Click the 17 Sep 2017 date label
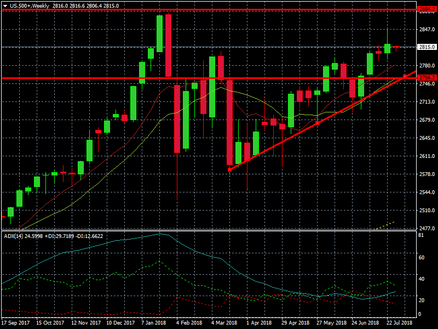 (x=14, y=323)
